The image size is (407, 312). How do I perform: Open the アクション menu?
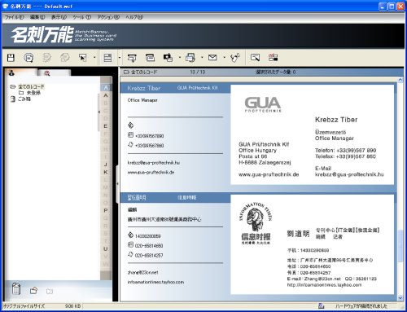[108, 17]
